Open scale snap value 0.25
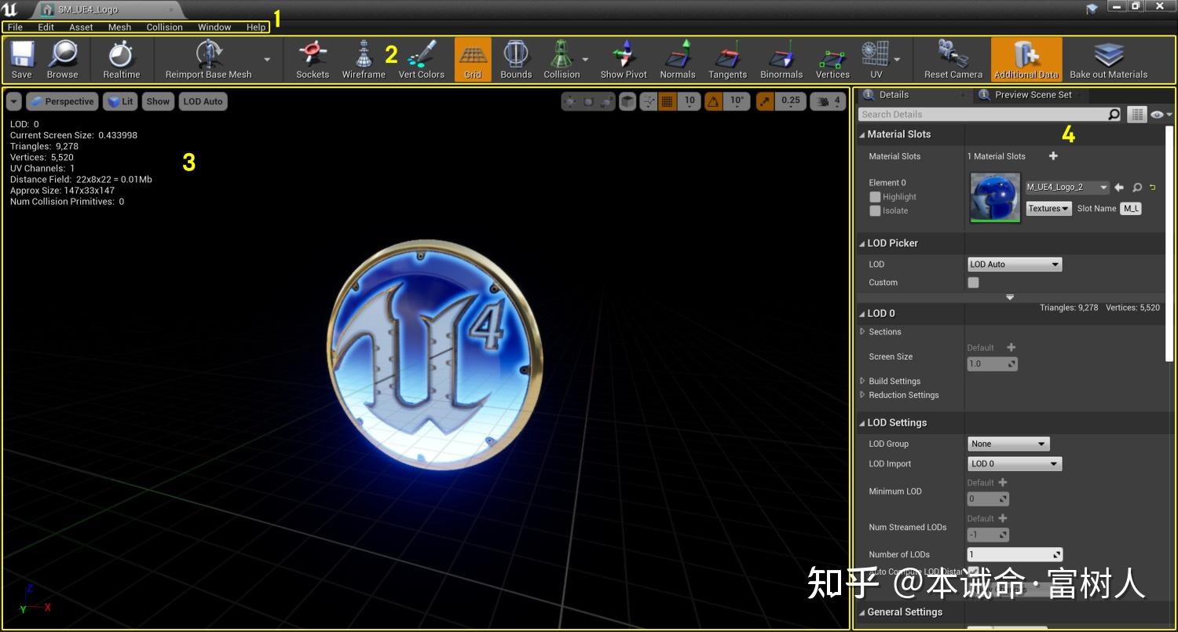The width and height of the screenshot is (1178, 632). click(791, 100)
